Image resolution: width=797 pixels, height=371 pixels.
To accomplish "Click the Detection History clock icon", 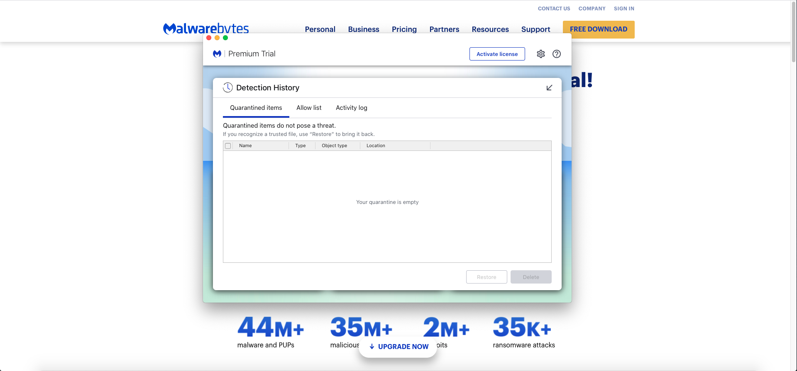I will point(228,87).
